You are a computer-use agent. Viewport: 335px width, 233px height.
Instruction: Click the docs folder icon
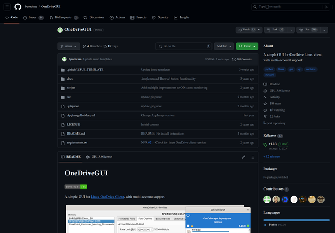coord(63,79)
